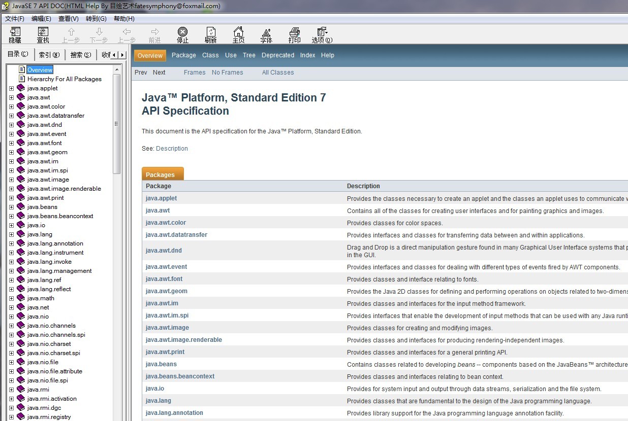Click the book icon for java.rmi.activation
Image resolution: width=628 pixels, height=421 pixels.
tap(21, 398)
